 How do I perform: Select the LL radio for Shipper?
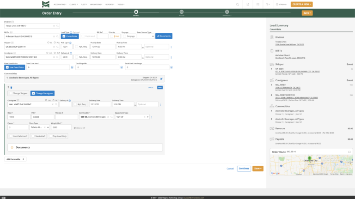coord(48,42)
